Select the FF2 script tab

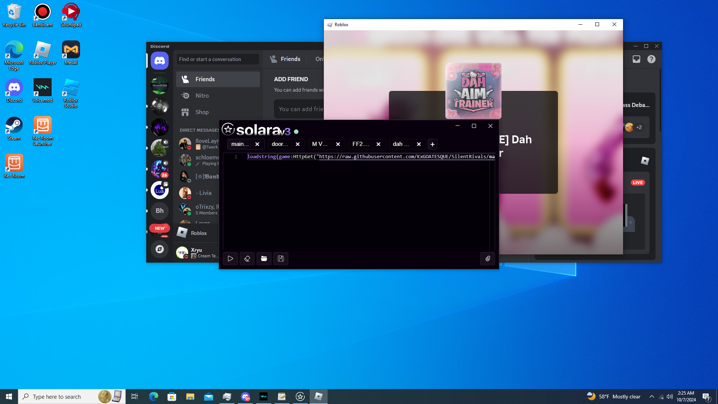(360, 144)
